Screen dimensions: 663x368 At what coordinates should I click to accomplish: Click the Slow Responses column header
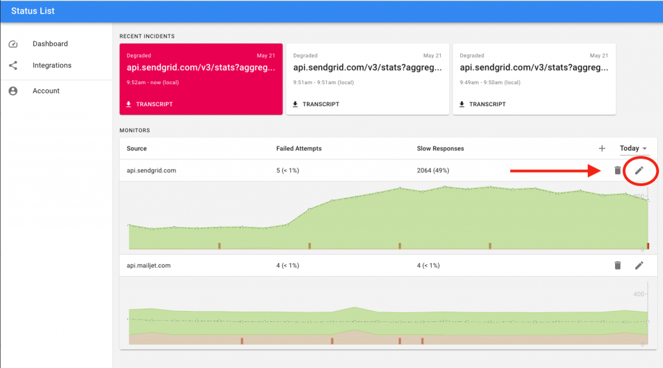point(440,148)
